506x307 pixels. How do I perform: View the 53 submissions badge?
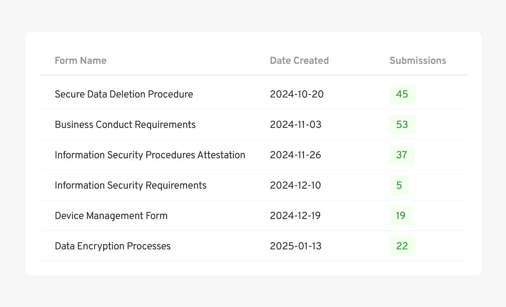402,124
